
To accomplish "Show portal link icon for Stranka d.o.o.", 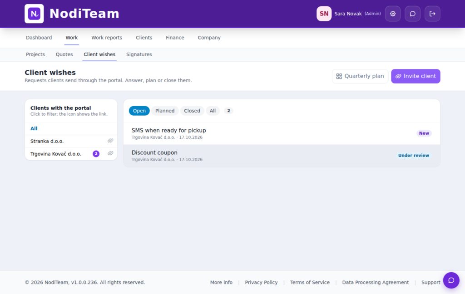I will pos(110,141).
